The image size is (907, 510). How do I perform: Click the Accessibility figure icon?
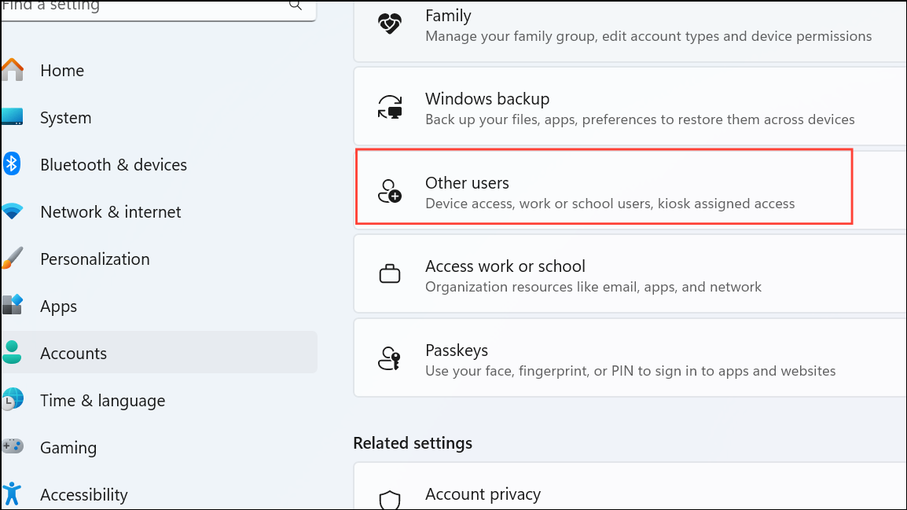[12, 494]
